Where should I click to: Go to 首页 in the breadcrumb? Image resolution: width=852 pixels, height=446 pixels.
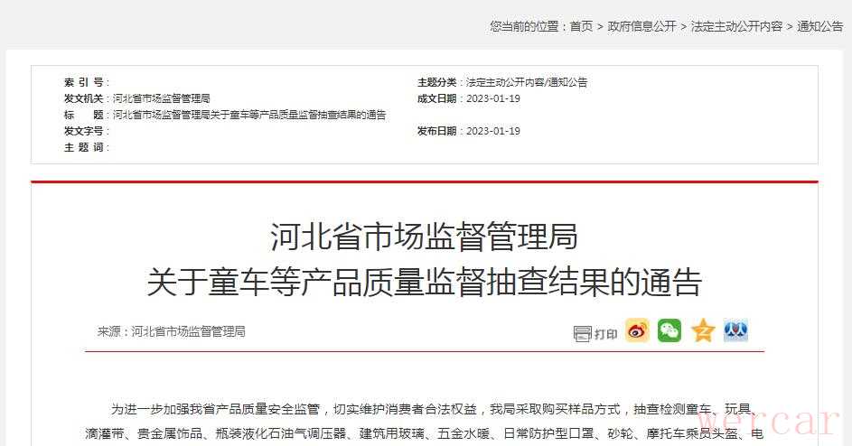pos(581,26)
